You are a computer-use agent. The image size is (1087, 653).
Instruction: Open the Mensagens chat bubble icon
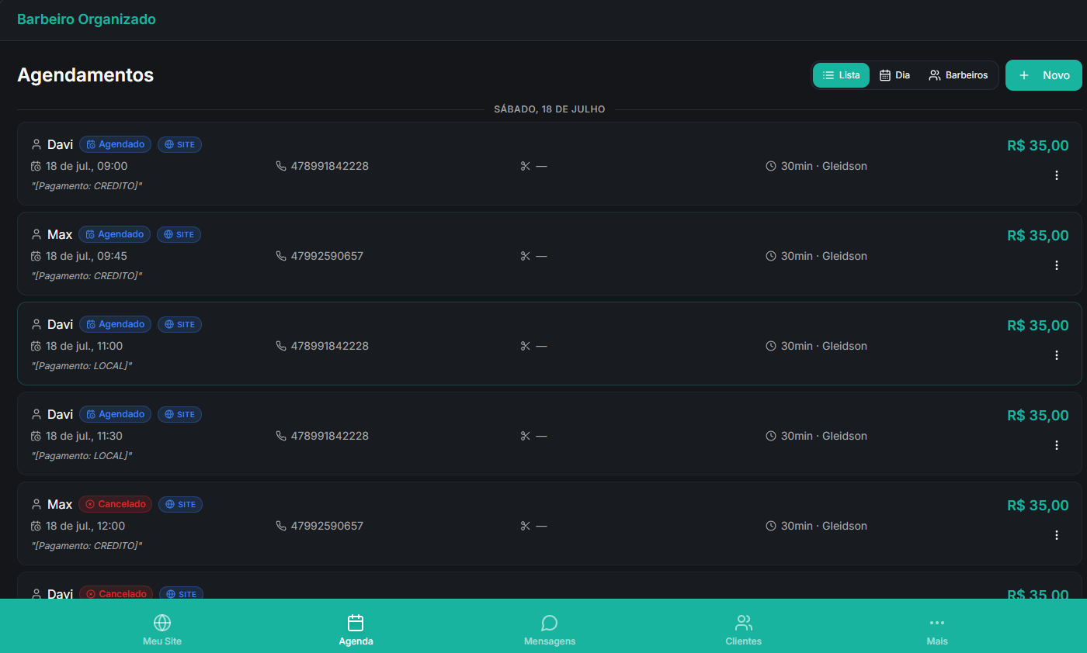[550, 623]
